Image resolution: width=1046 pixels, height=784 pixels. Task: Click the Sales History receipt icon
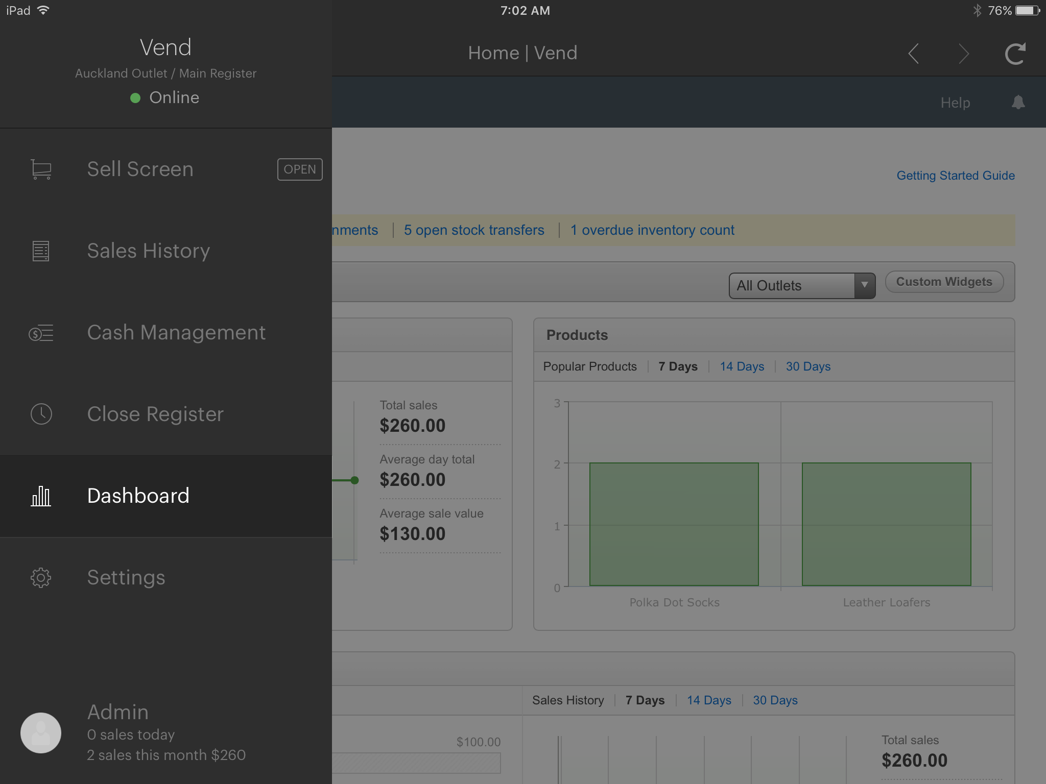pos(41,251)
